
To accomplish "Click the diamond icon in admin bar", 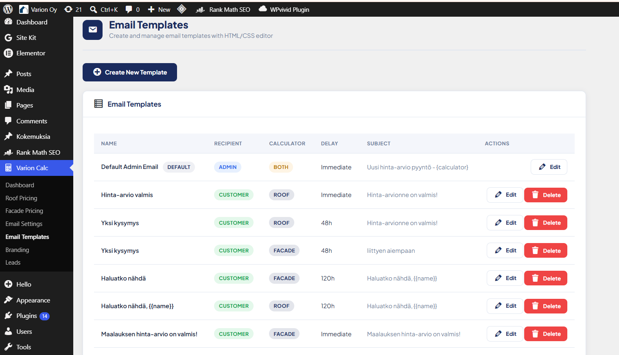I will tap(182, 9).
